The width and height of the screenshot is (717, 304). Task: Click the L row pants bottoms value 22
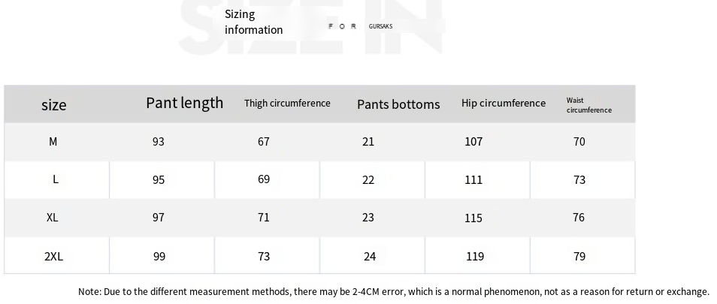368,179
